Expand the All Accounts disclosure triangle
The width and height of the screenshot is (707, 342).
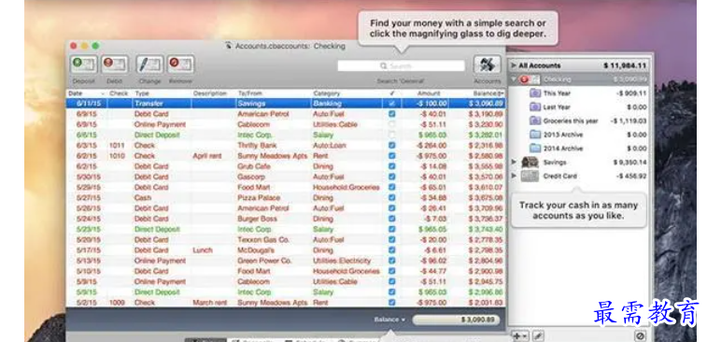(x=514, y=65)
